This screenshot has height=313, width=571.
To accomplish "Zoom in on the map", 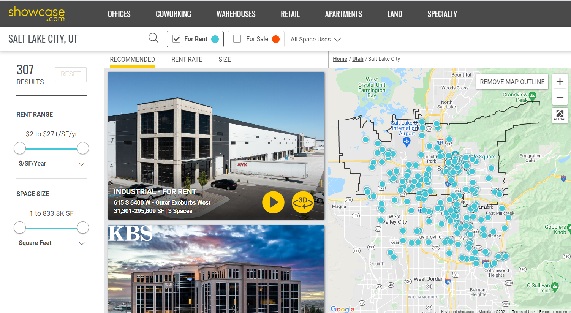I will coord(560,82).
